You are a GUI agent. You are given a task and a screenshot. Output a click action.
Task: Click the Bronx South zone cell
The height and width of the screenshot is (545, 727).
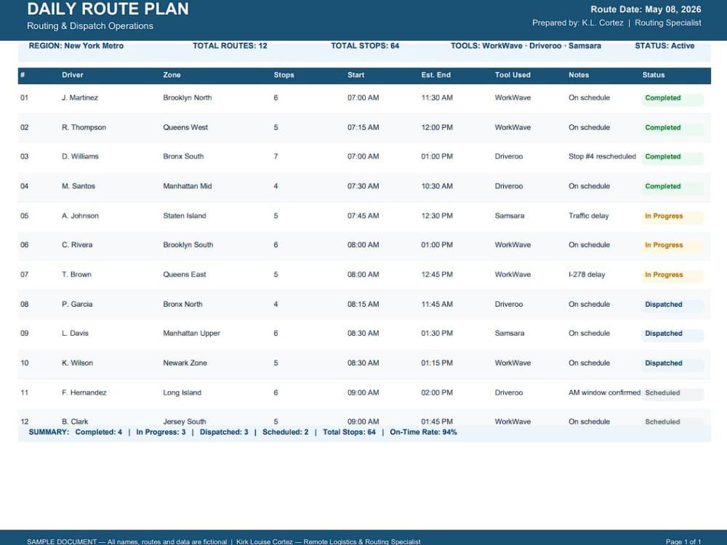(x=184, y=157)
